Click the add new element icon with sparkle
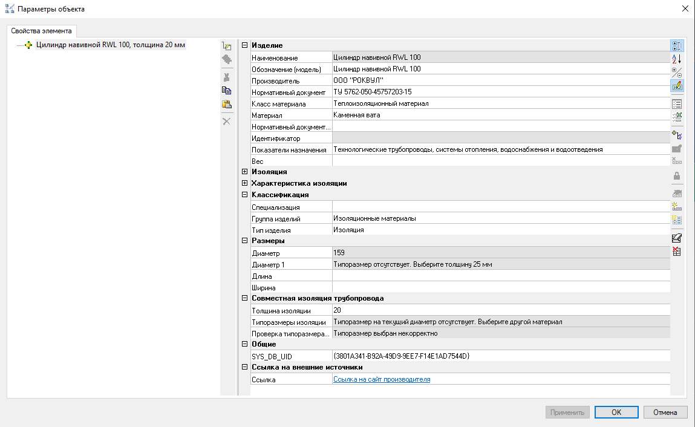This screenshot has width=695, height=427. point(226,46)
